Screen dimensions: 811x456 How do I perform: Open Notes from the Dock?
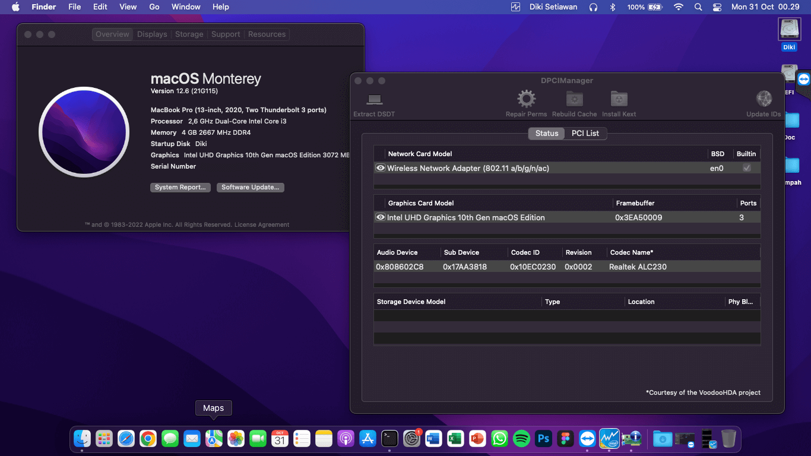[x=324, y=439]
